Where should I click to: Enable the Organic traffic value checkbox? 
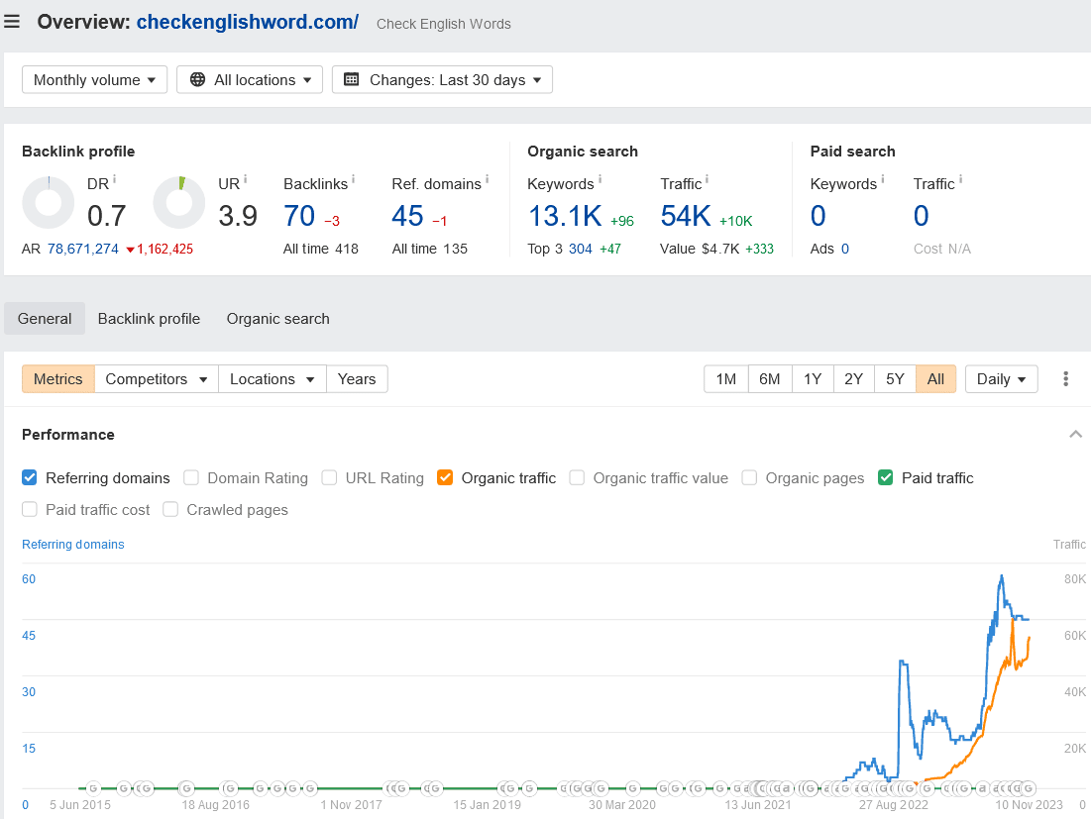(577, 477)
